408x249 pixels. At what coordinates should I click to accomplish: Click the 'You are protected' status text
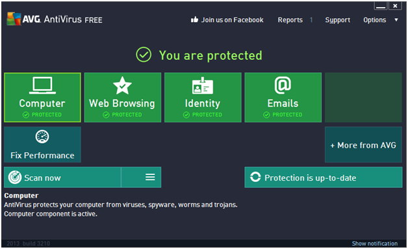(210, 55)
